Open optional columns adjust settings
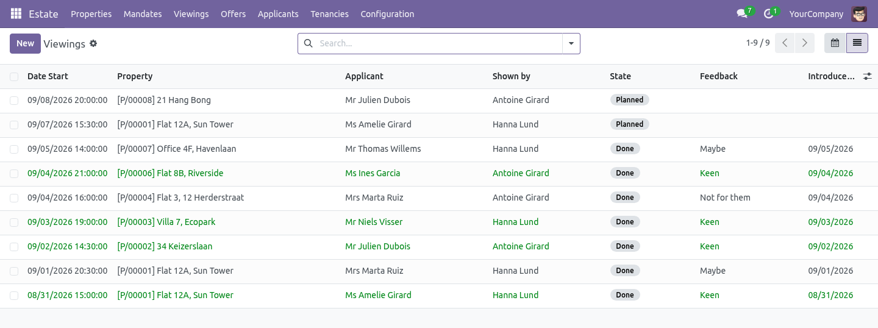The width and height of the screenshot is (878, 328). (x=867, y=76)
